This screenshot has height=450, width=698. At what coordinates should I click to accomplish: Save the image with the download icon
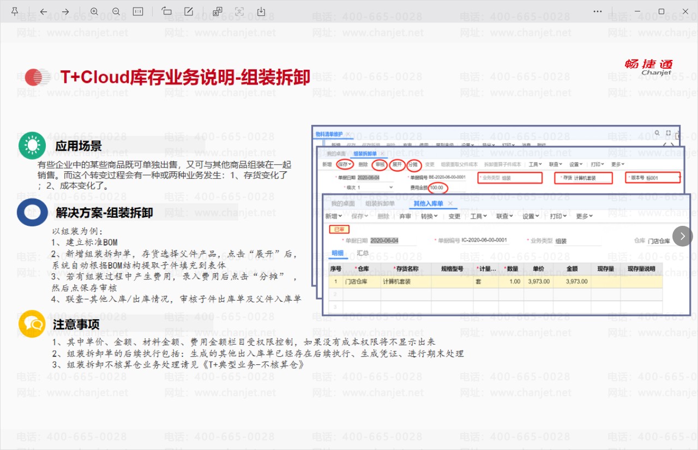pos(261,11)
